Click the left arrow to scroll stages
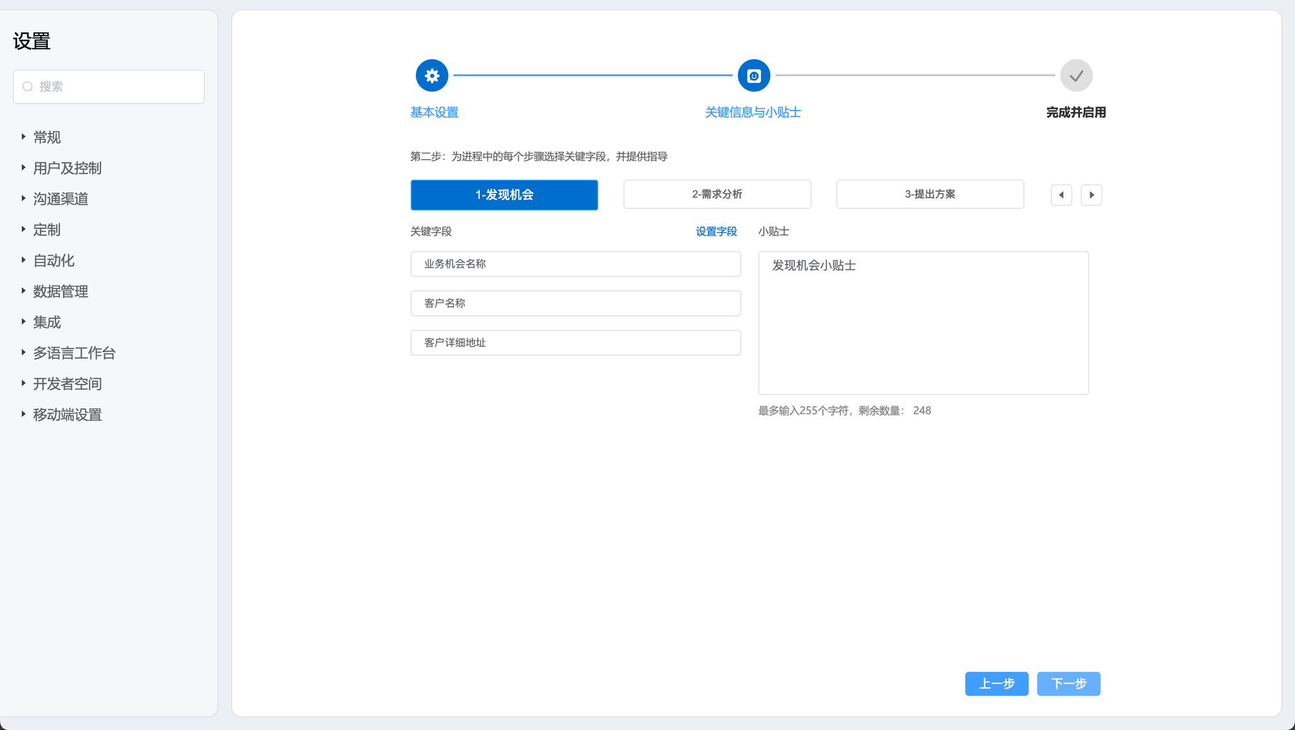This screenshot has height=730, width=1295. click(1061, 195)
